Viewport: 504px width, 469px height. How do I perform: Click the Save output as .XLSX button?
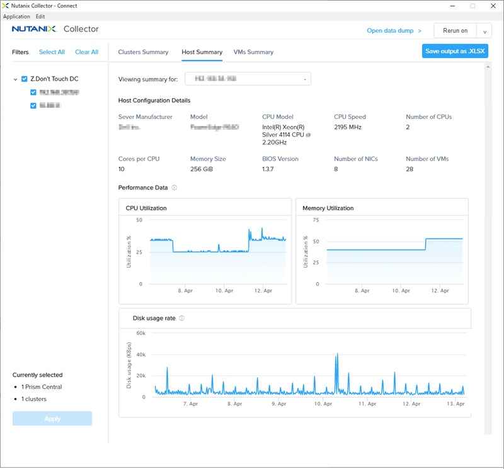pyautogui.click(x=455, y=51)
